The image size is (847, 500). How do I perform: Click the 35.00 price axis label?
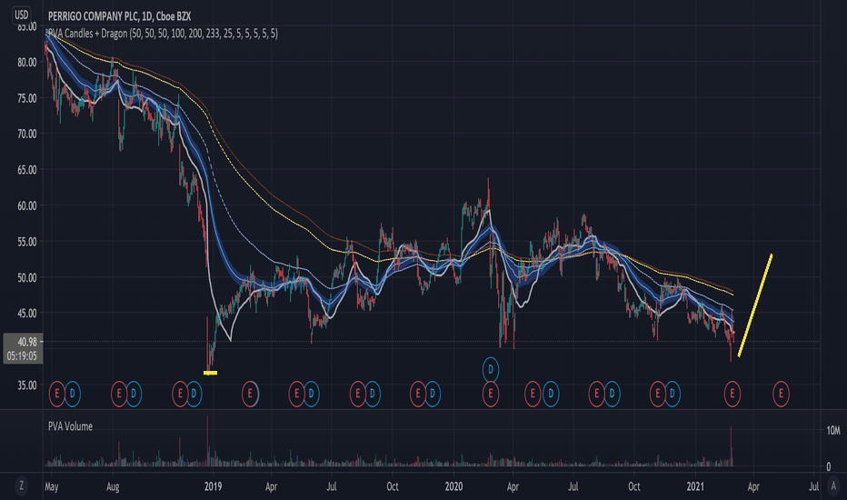click(x=27, y=385)
